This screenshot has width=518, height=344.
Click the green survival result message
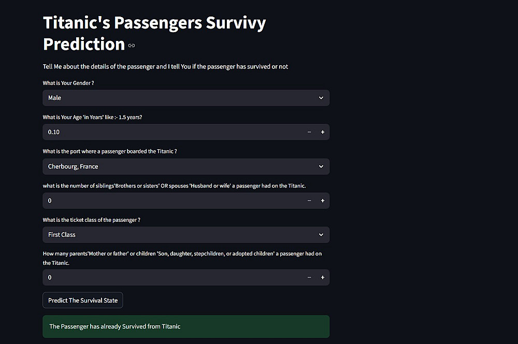(x=185, y=326)
